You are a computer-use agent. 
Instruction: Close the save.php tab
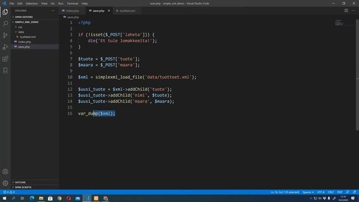tap(109, 11)
